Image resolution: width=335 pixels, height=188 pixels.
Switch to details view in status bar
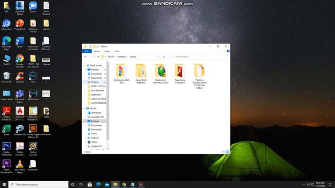point(224,152)
